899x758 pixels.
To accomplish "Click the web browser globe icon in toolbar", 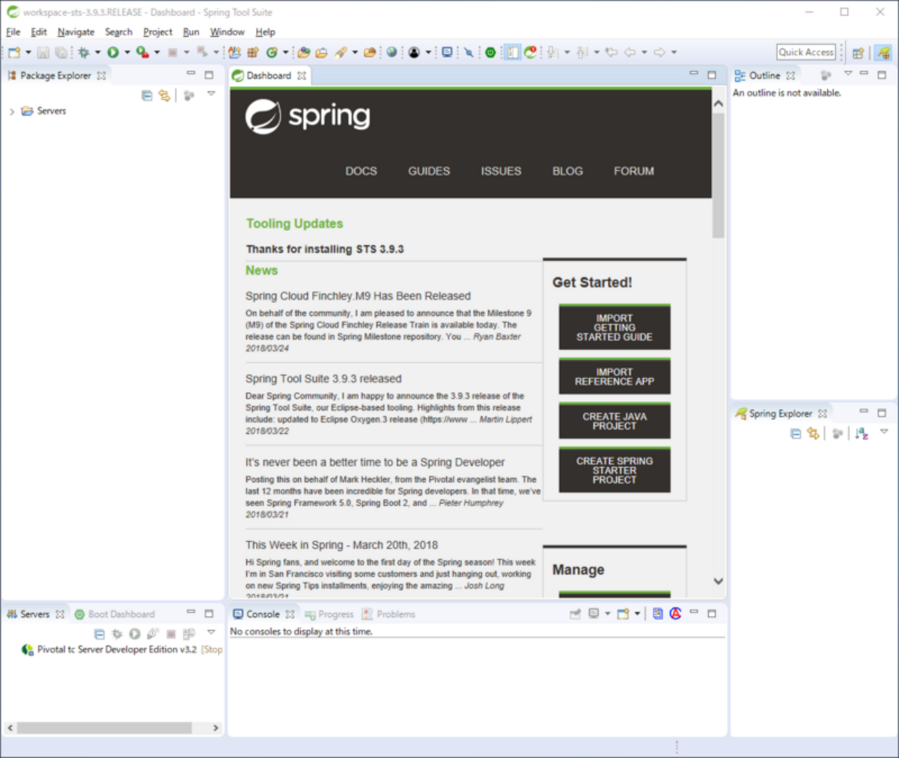I will 391,52.
